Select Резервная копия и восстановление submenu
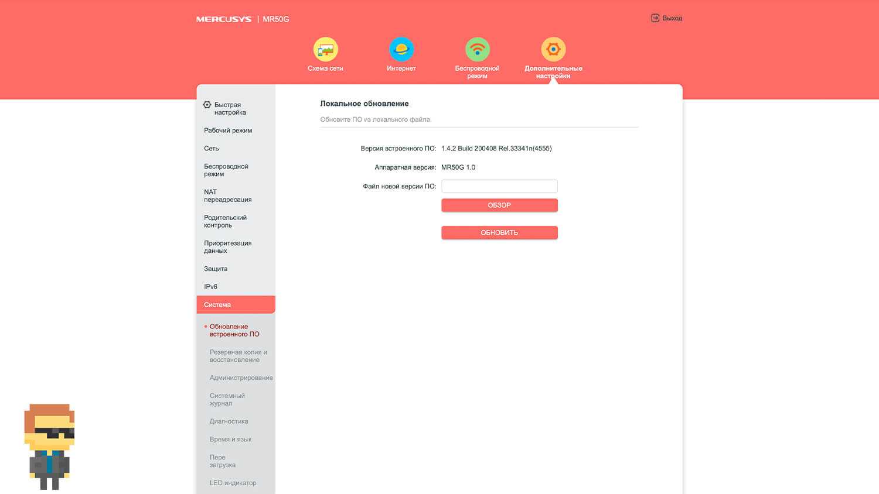This screenshot has width=879, height=494. pos(238,356)
